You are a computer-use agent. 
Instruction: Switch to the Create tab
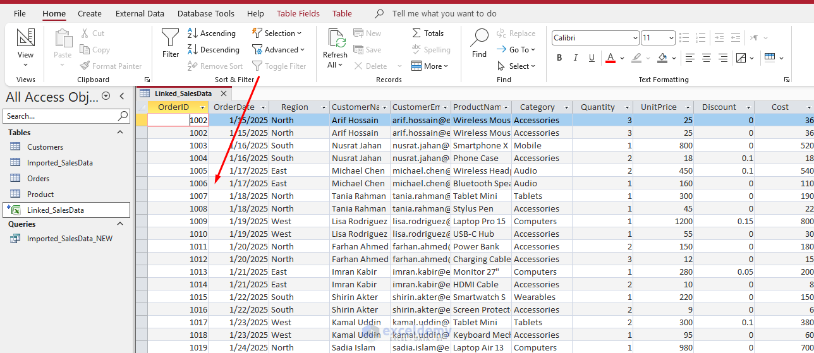[90, 13]
